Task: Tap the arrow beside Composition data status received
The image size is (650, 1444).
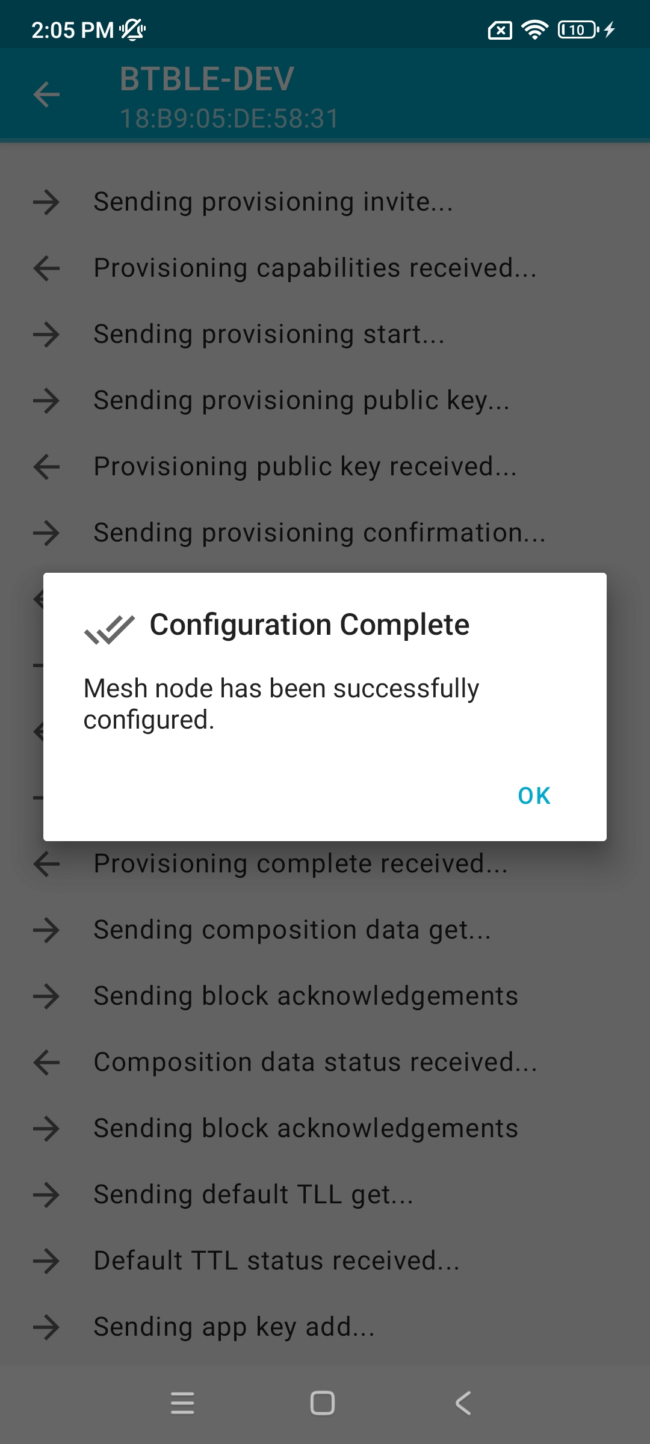Action: point(46,1063)
